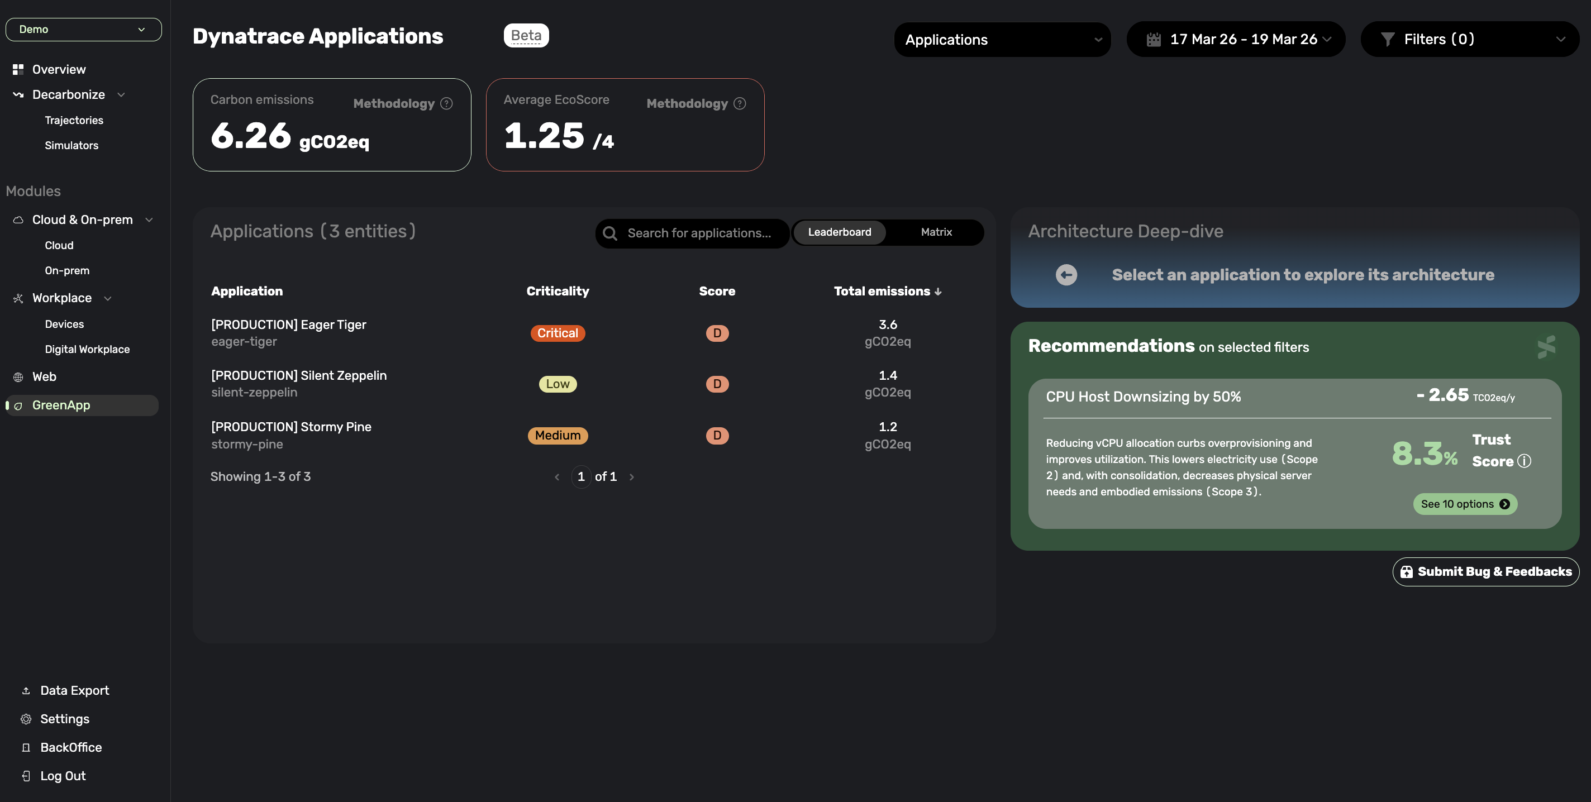Select the [PRODUCTION] Silent Zeppelin row
This screenshot has height=802, width=1591.
pyautogui.click(x=593, y=384)
